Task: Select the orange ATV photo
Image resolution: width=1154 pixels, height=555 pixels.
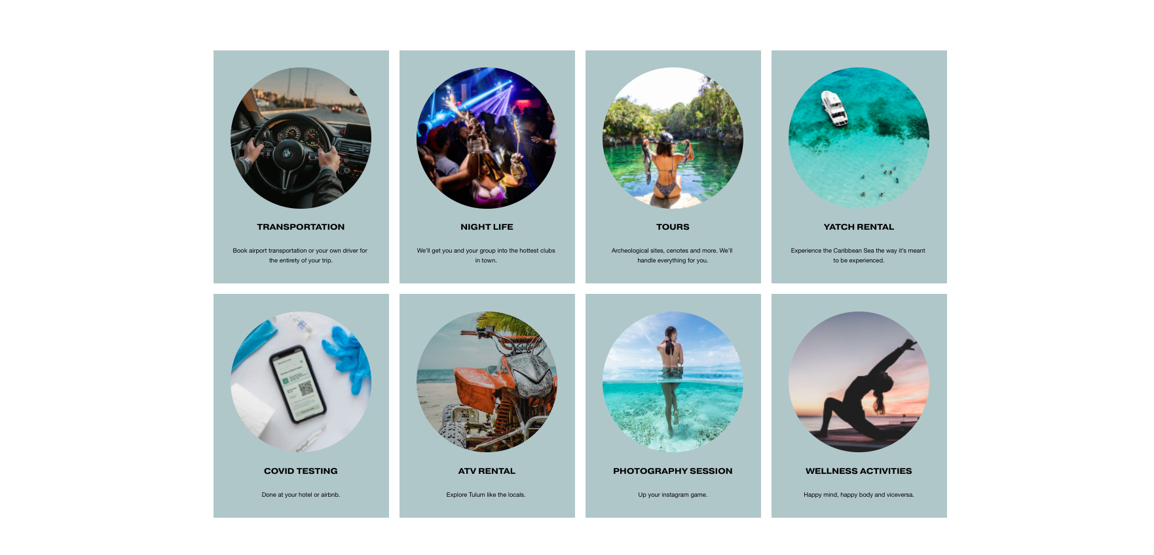Action: point(487,382)
